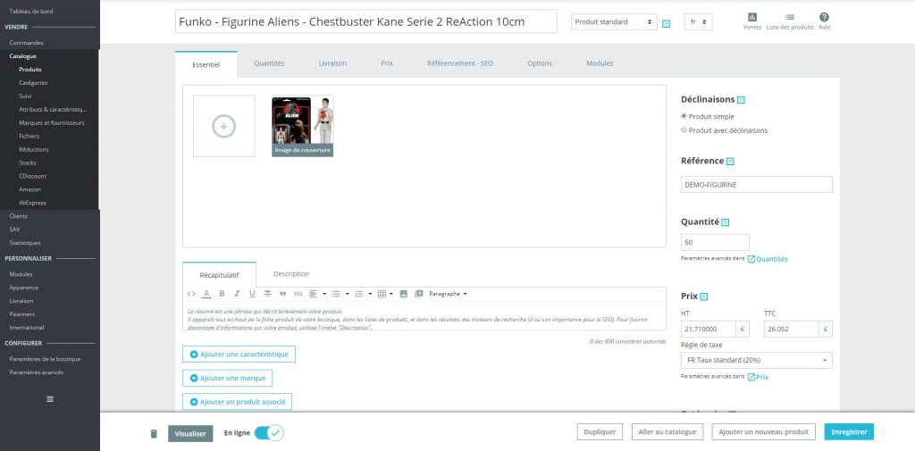This screenshot has width=915, height=451.
Task: Click the plus circle to add image
Action: click(x=224, y=126)
